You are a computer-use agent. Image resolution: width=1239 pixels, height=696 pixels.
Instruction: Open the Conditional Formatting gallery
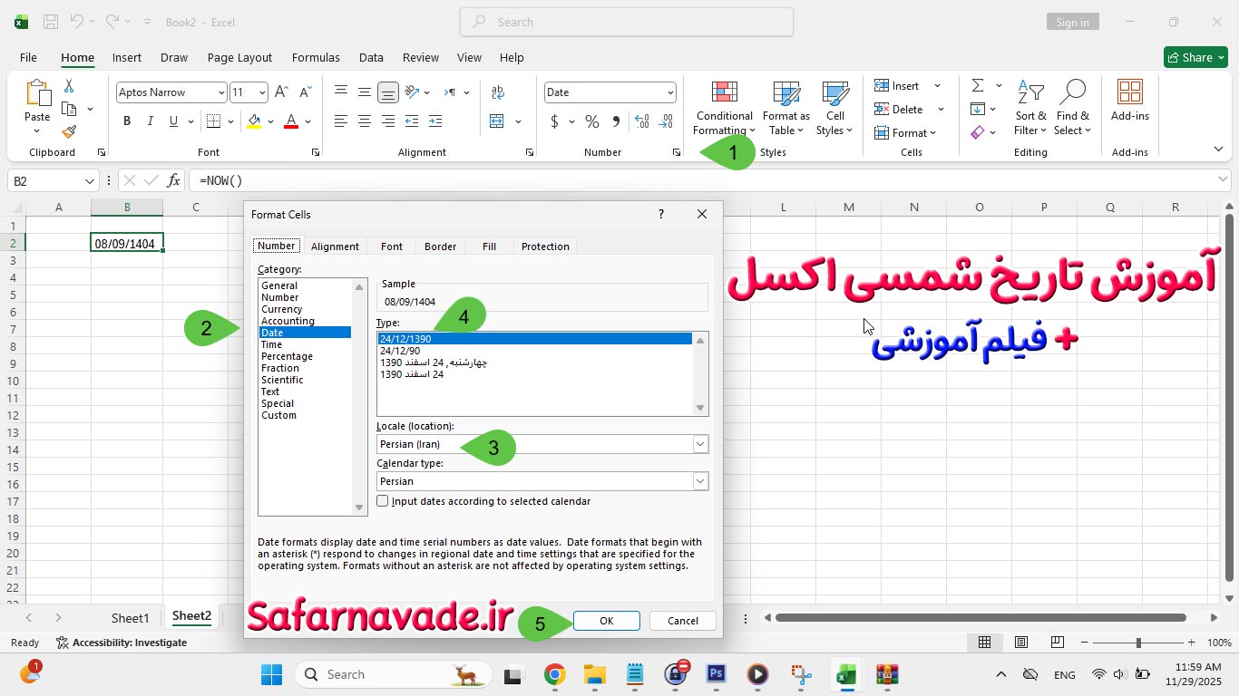tap(723, 107)
